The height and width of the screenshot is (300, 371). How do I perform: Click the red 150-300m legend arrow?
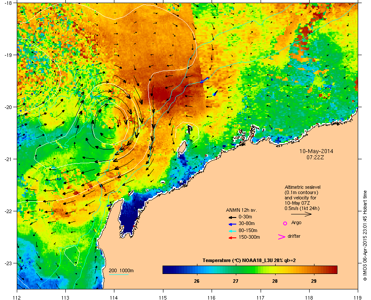pyautogui.click(x=233, y=238)
